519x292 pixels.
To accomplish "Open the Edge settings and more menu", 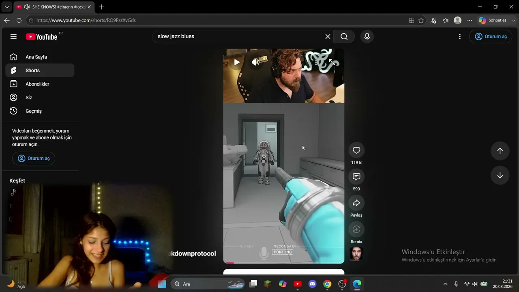I will pyautogui.click(x=470, y=20).
